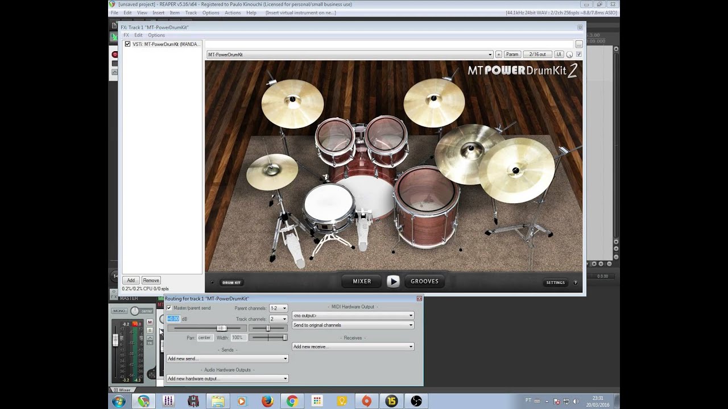
Task: Toggle the plugin bypass checkbox at top right
Action: [579, 55]
